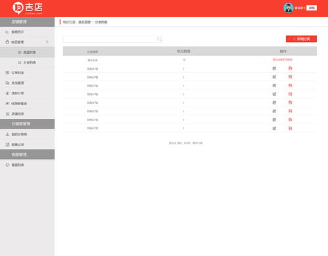Open user avatar in the header

tap(289, 8)
